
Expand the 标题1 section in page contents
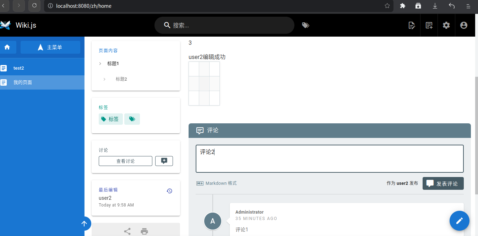coord(99,63)
